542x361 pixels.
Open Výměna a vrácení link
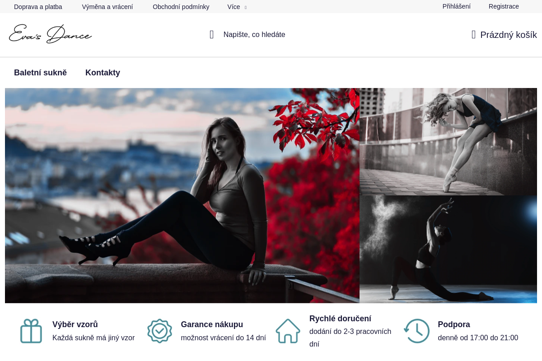click(x=107, y=7)
